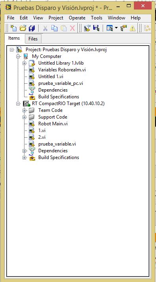Select Untitled 1.vi
Screen dimensions: 156x282
pos(51,77)
